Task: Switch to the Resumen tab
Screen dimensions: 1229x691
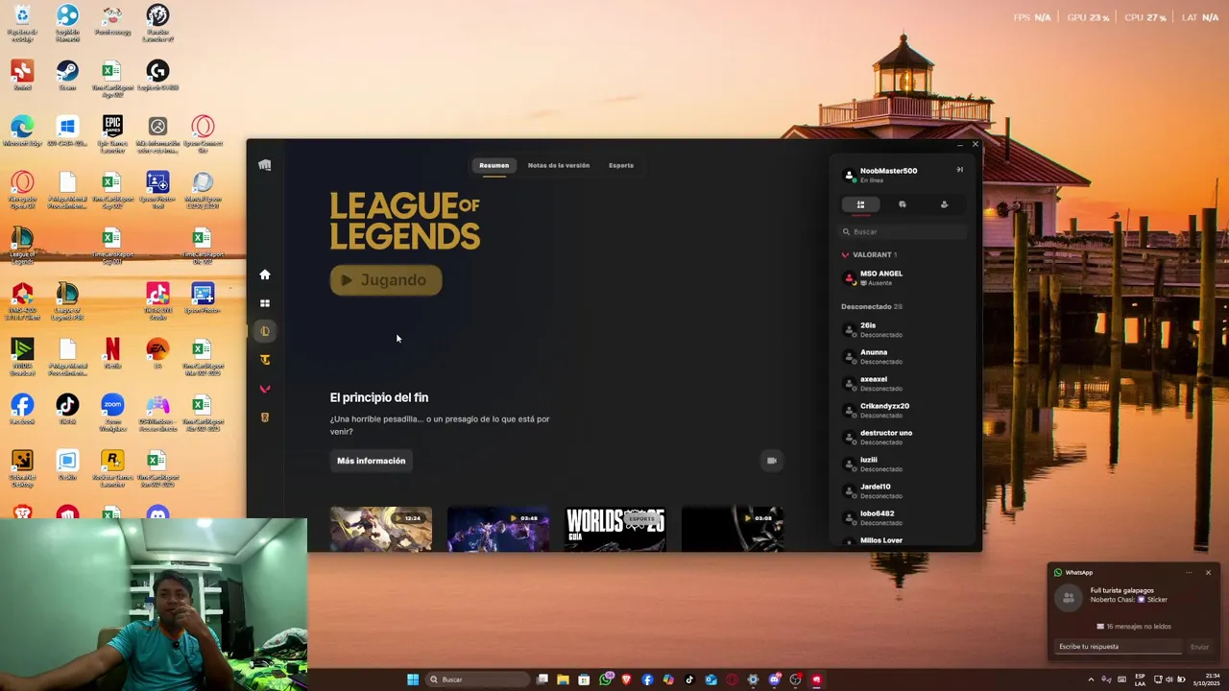Action: (494, 165)
